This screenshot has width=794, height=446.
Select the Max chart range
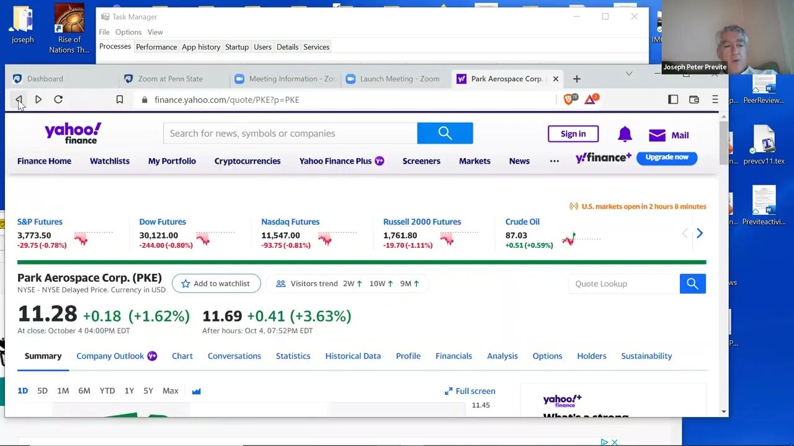(170, 391)
